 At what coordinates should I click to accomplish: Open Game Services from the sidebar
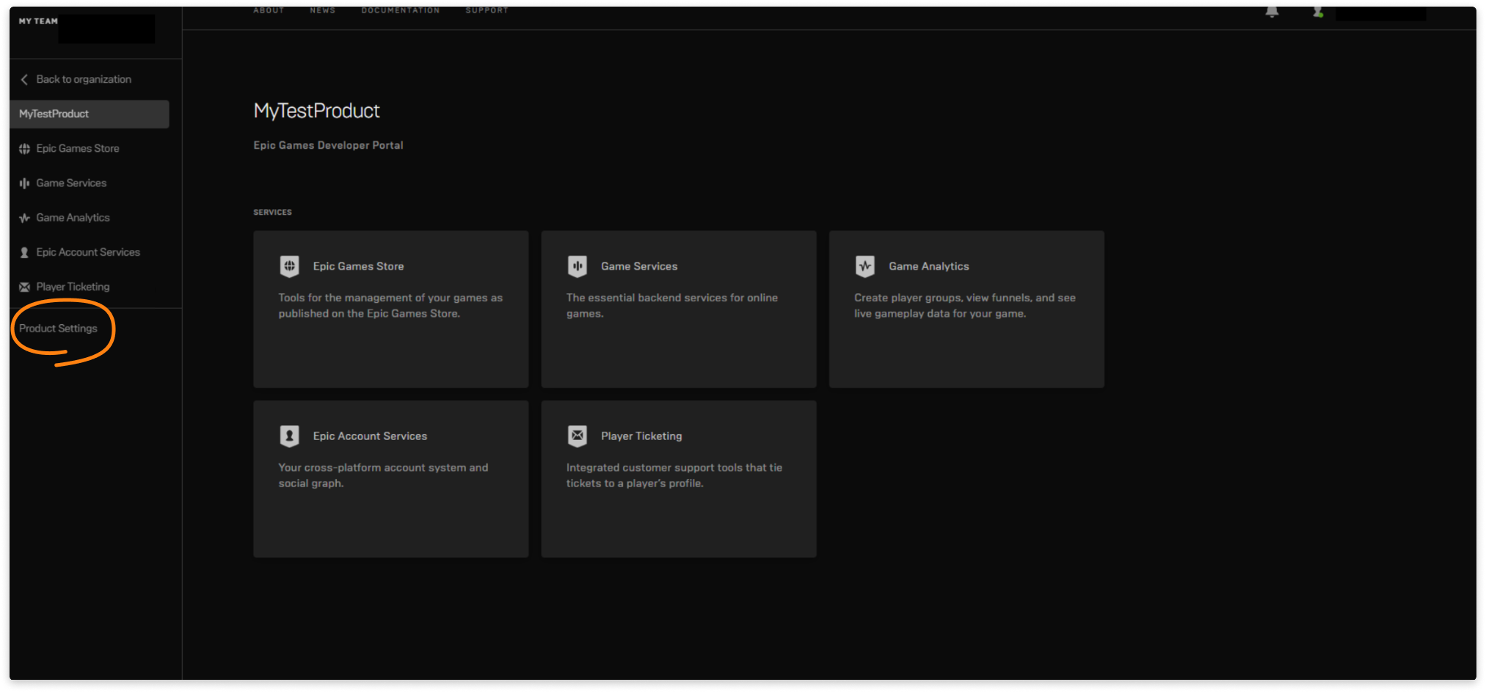71,183
